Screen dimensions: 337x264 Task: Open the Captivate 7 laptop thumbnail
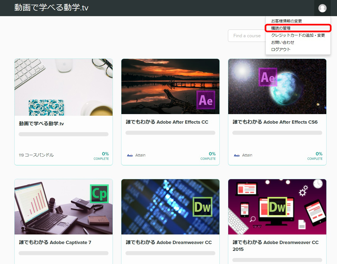pyautogui.click(x=64, y=207)
